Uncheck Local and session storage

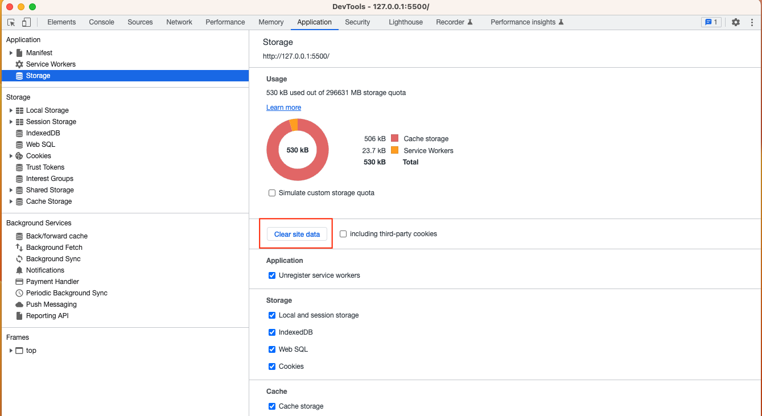(x=272, y=315)
